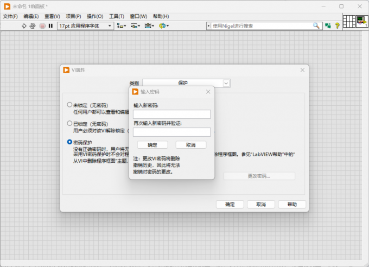Click the yellow question mark help icon
This screenshot has width=369, height=267.
tap(337, 26)
